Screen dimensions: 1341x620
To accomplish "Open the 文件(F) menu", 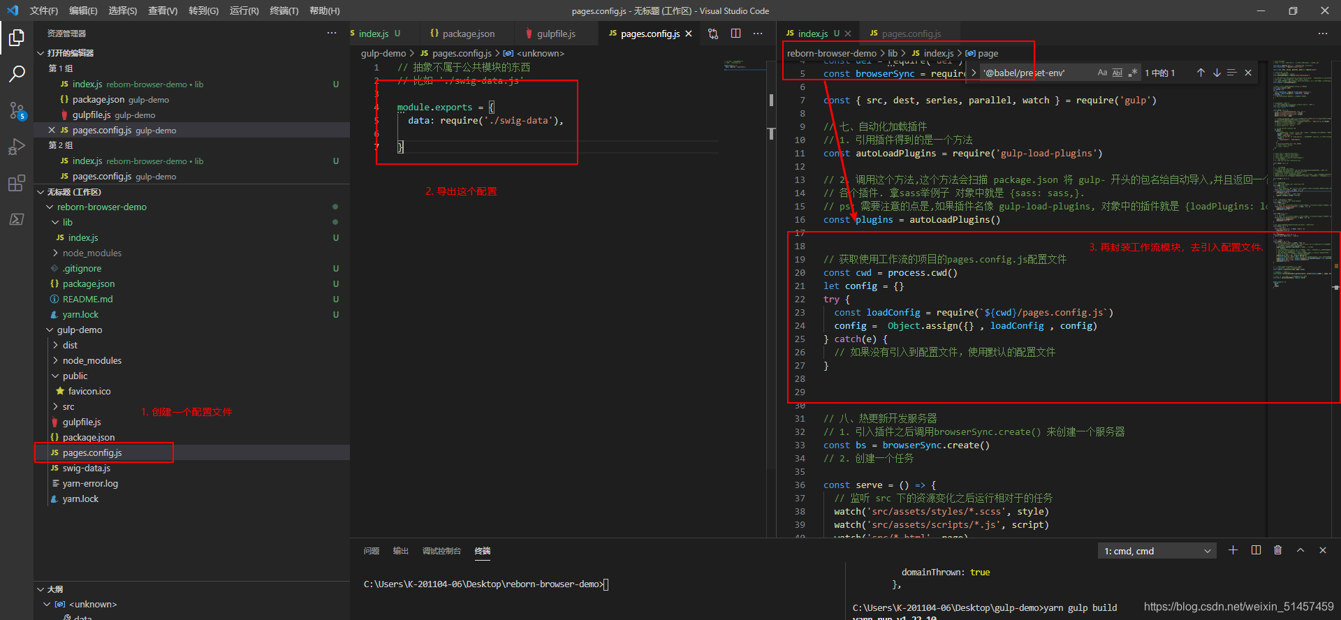I will tap(44, 10).
